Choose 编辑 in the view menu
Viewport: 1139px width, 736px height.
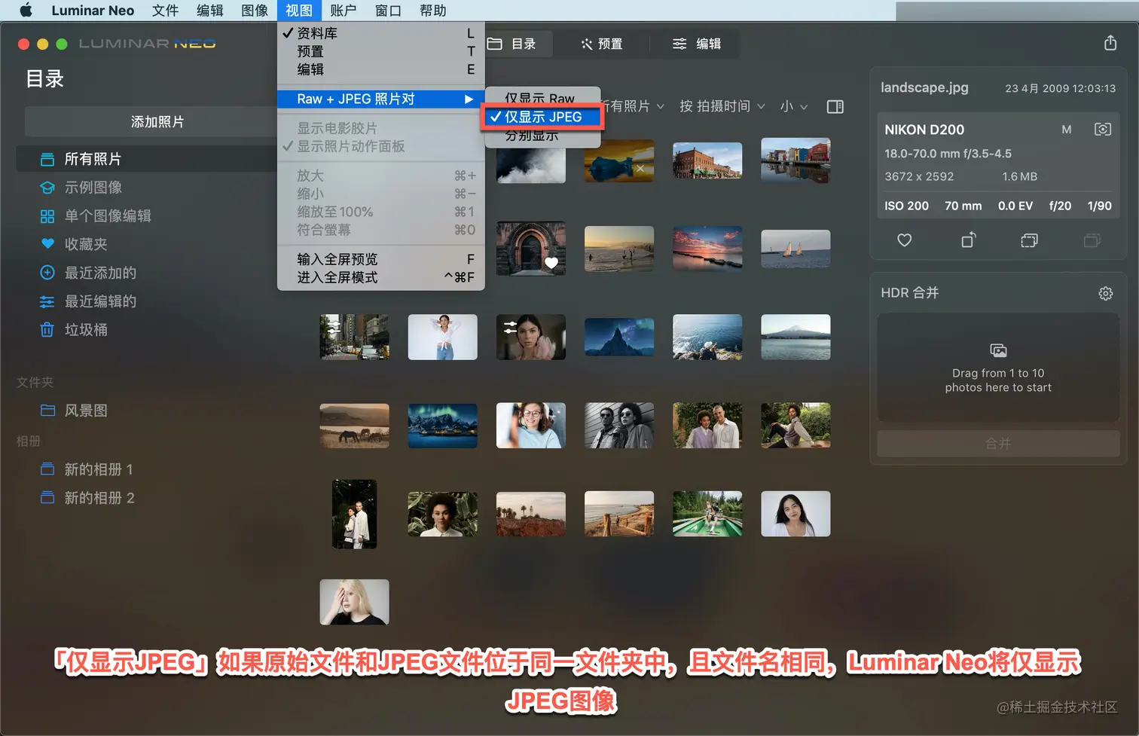click(x=380, y=69)
